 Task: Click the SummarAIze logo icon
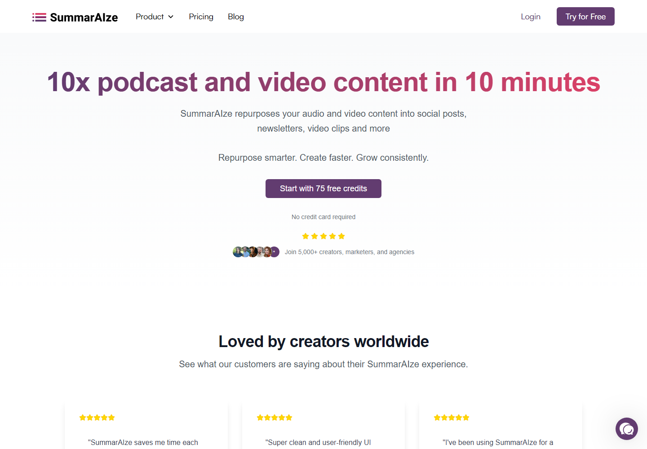(x=39, y=17)
